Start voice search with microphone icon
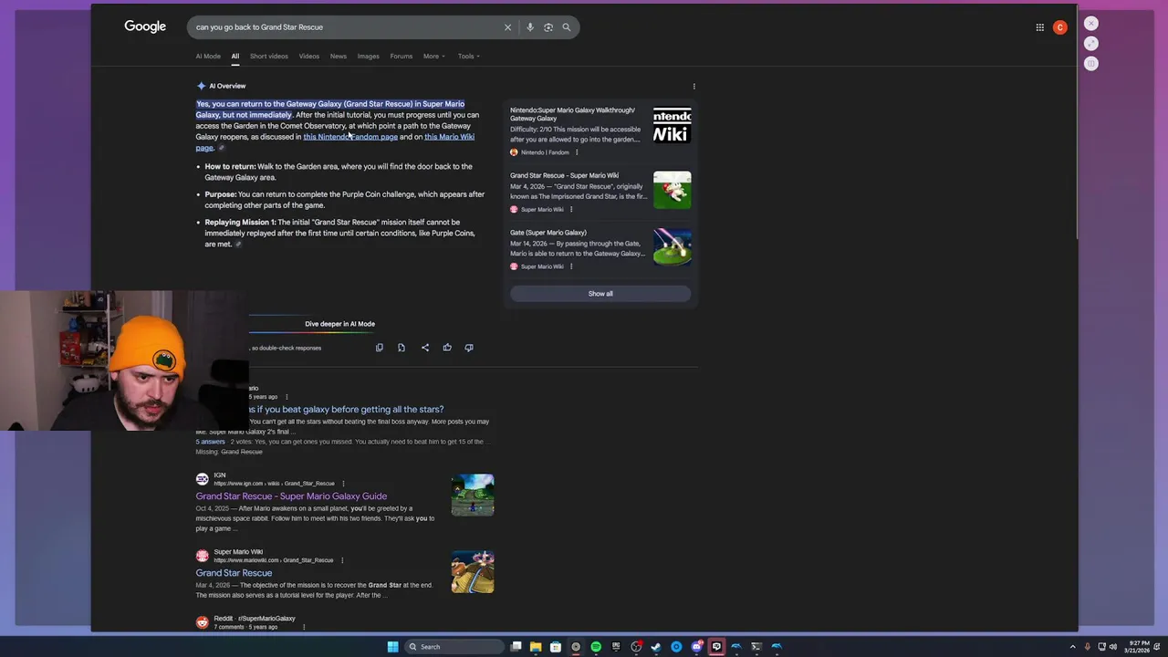Image resolution: width=1168 pixels, height=657 pixels. [530, 27]
